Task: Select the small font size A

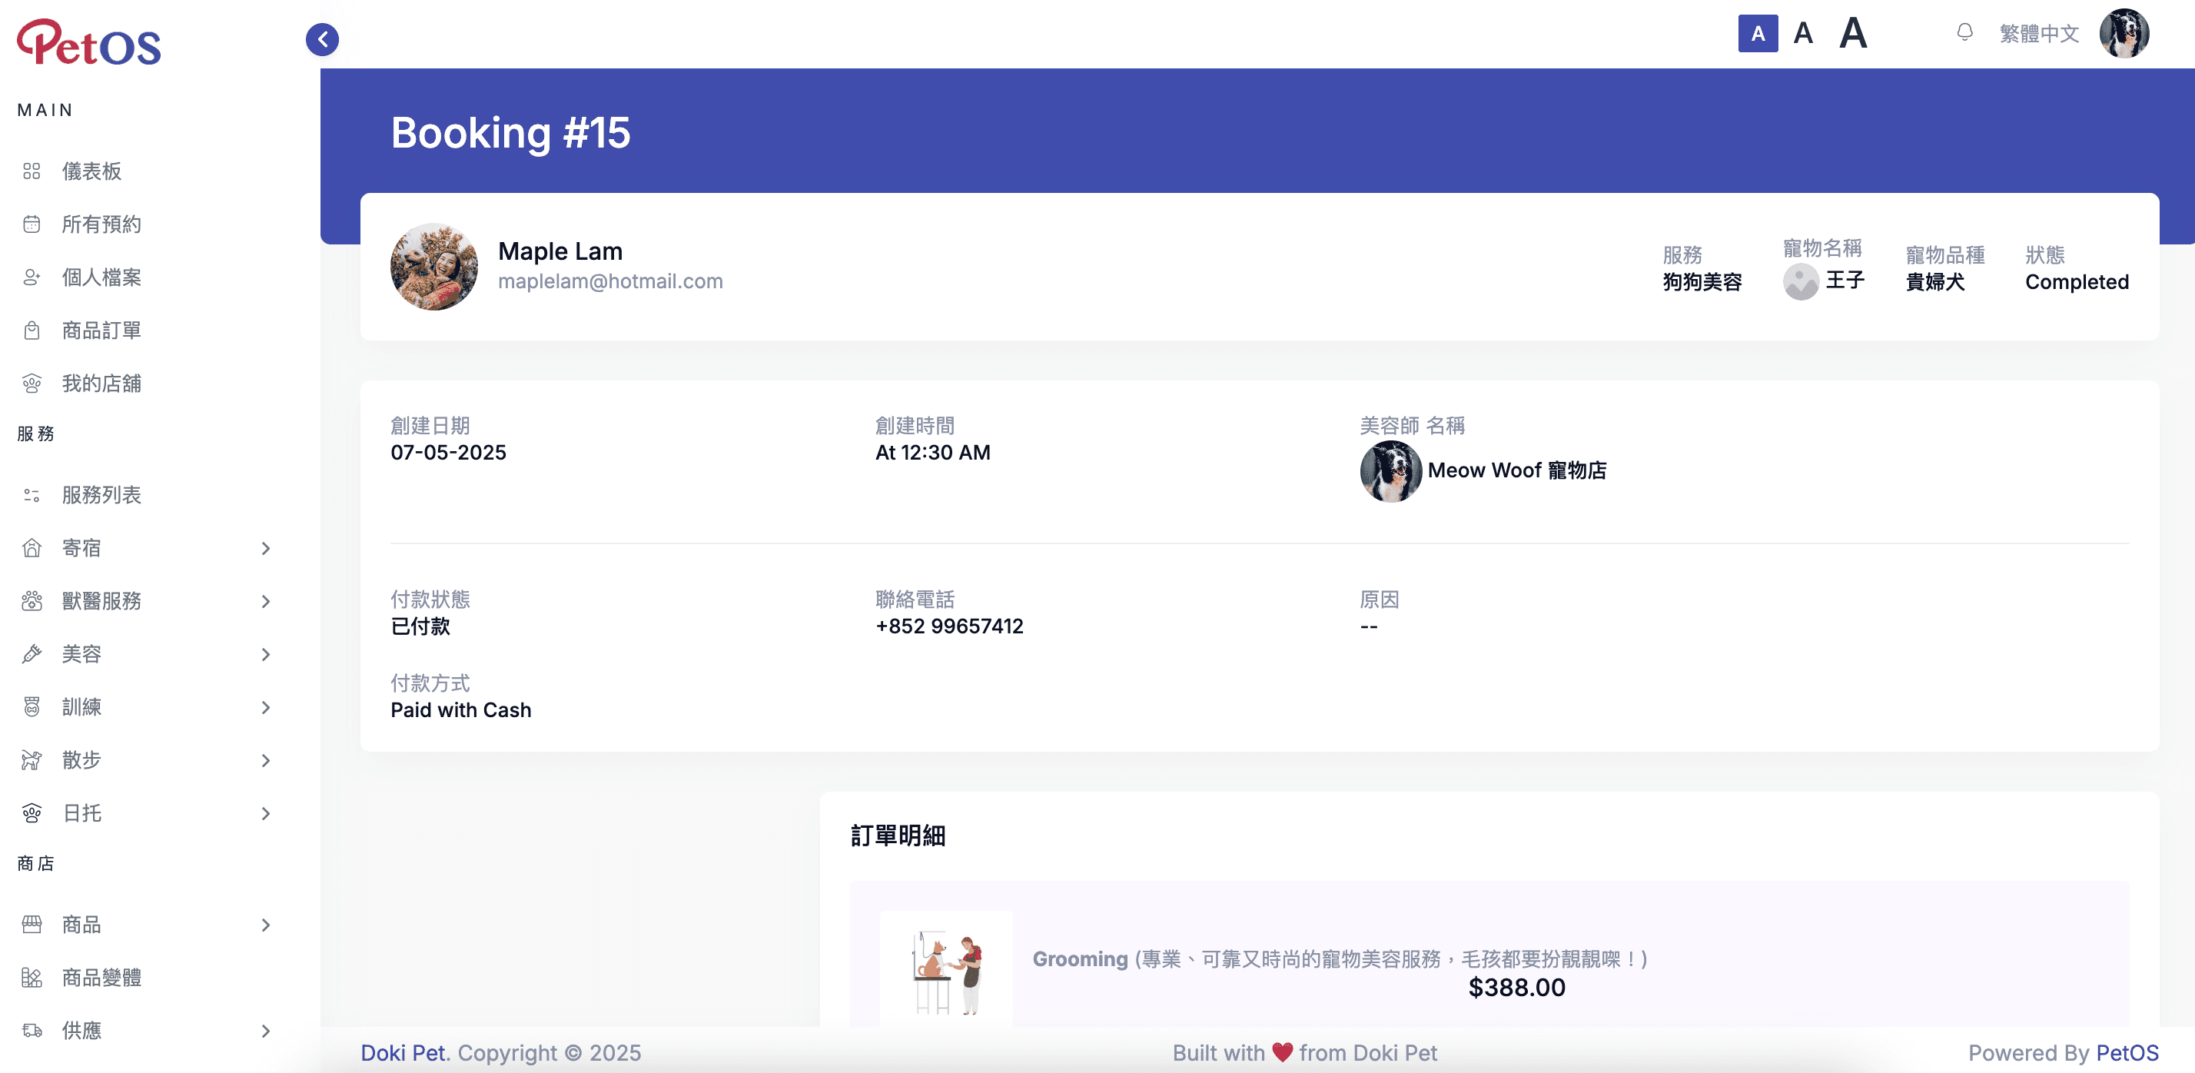Action: (x=1757, y=33)
